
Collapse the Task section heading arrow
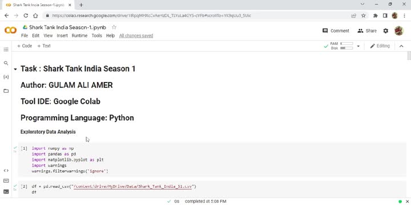point(15,69)
